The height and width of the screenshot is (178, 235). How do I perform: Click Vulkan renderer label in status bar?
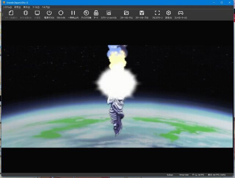tap(170, 175)
